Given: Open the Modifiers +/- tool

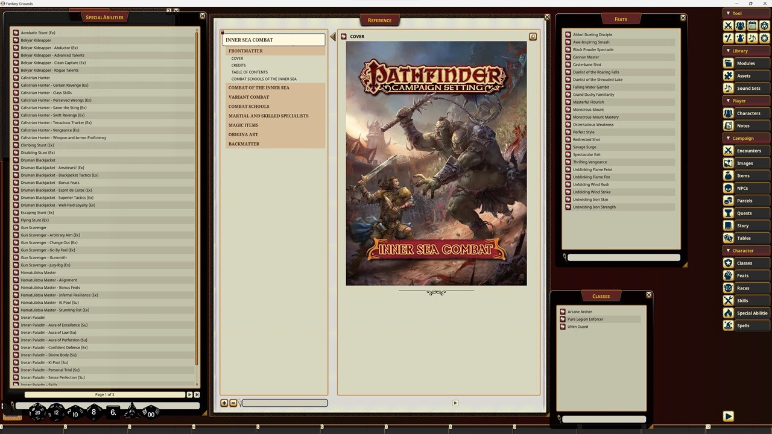Looking at the screenshot, I should pos(729,38).
